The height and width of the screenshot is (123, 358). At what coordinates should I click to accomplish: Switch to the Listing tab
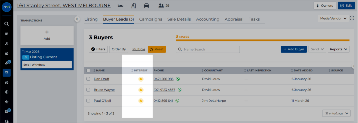[x=91, y=19]
